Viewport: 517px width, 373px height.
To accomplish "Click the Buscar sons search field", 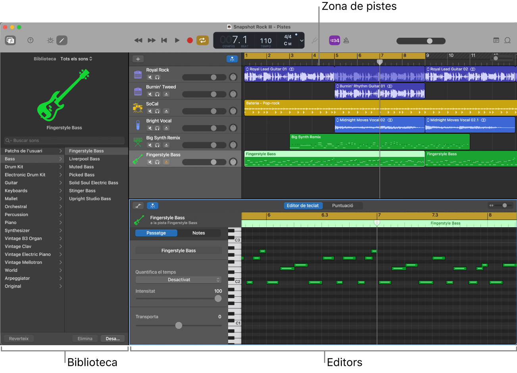I will 63,140.
